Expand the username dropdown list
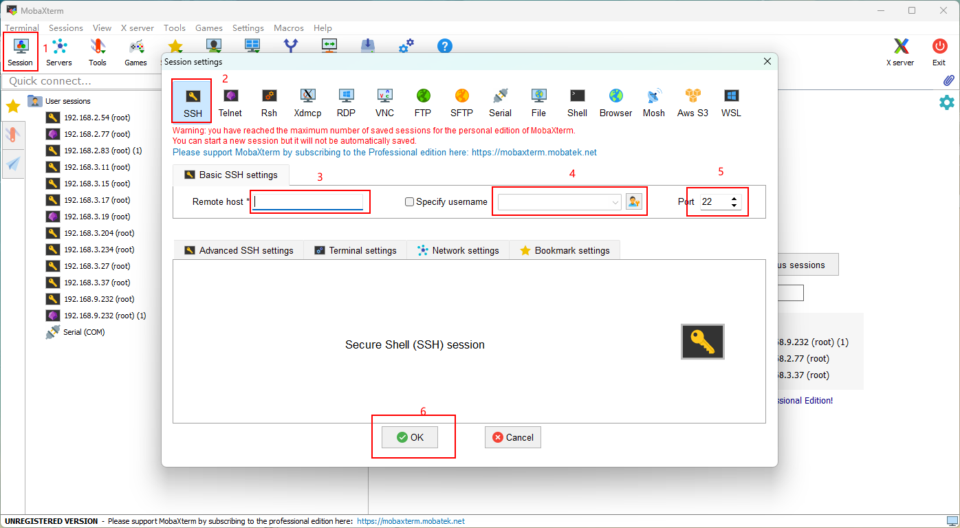 tap(615, 202)
